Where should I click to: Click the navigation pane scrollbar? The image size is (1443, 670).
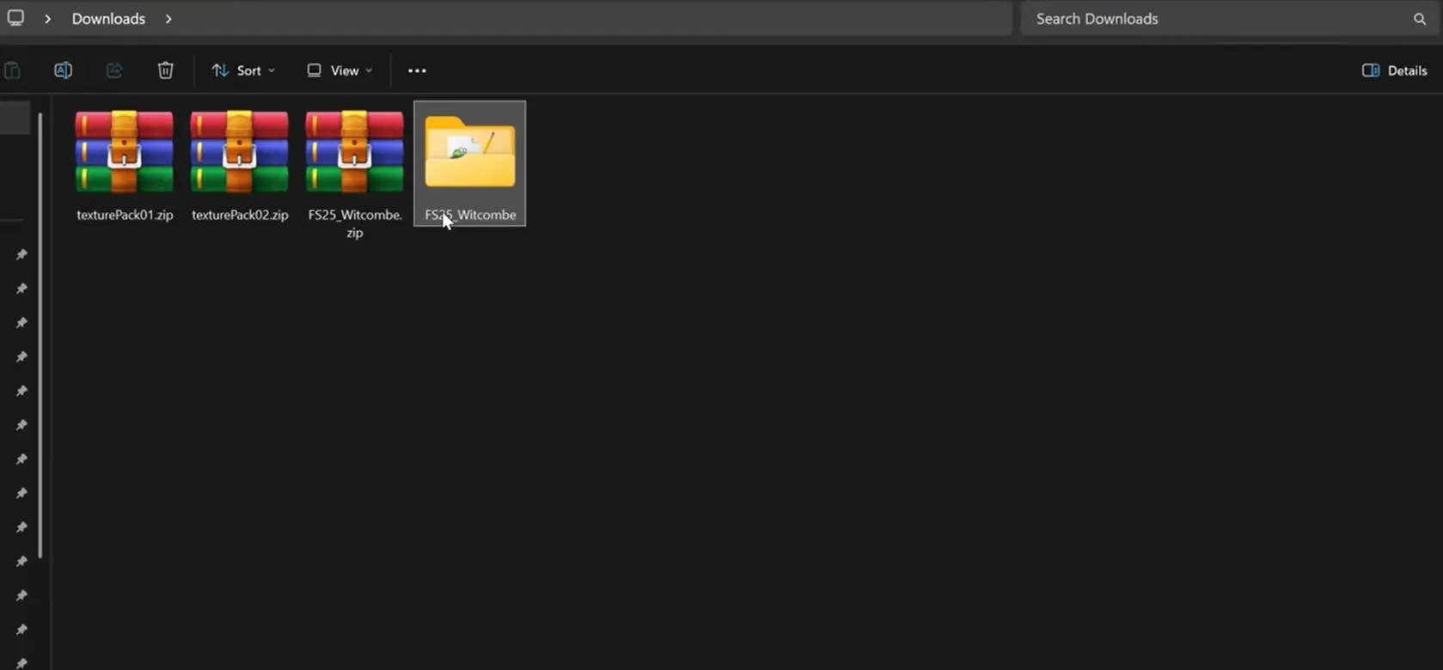(x=40, y=335)
